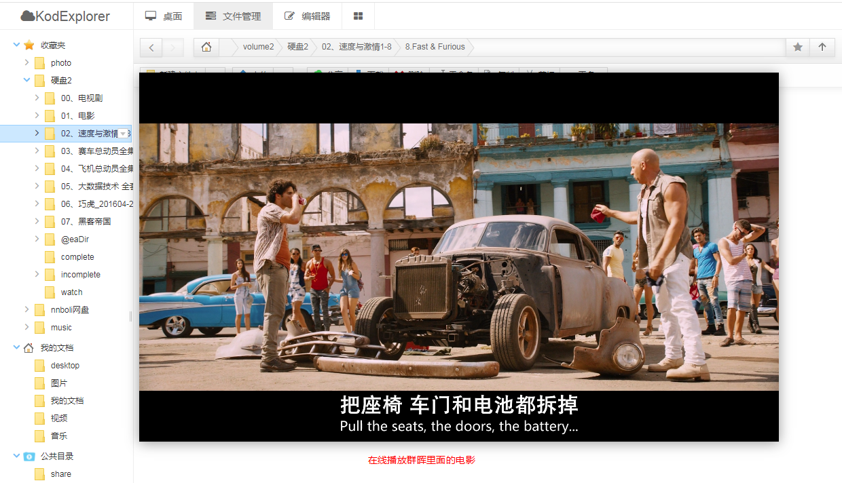Click the folder icon of 02、速度与激情
842x483 pixels.
click(x=50, y=133)
